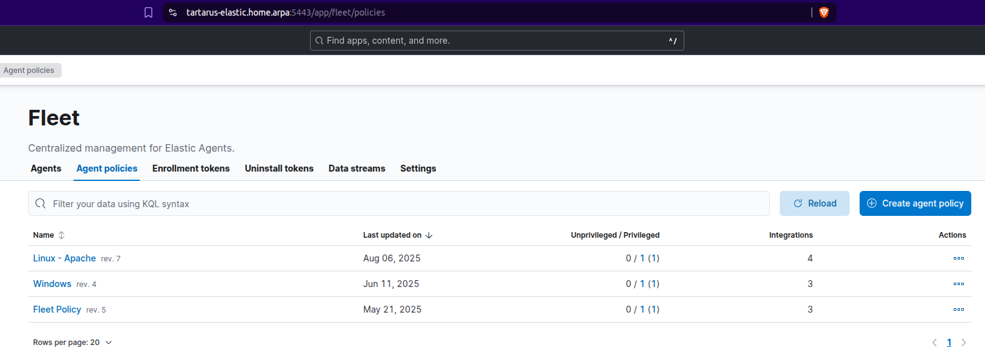Select the Data streams tab
Viewport: 985px width, 360px height.
(357, 168)
